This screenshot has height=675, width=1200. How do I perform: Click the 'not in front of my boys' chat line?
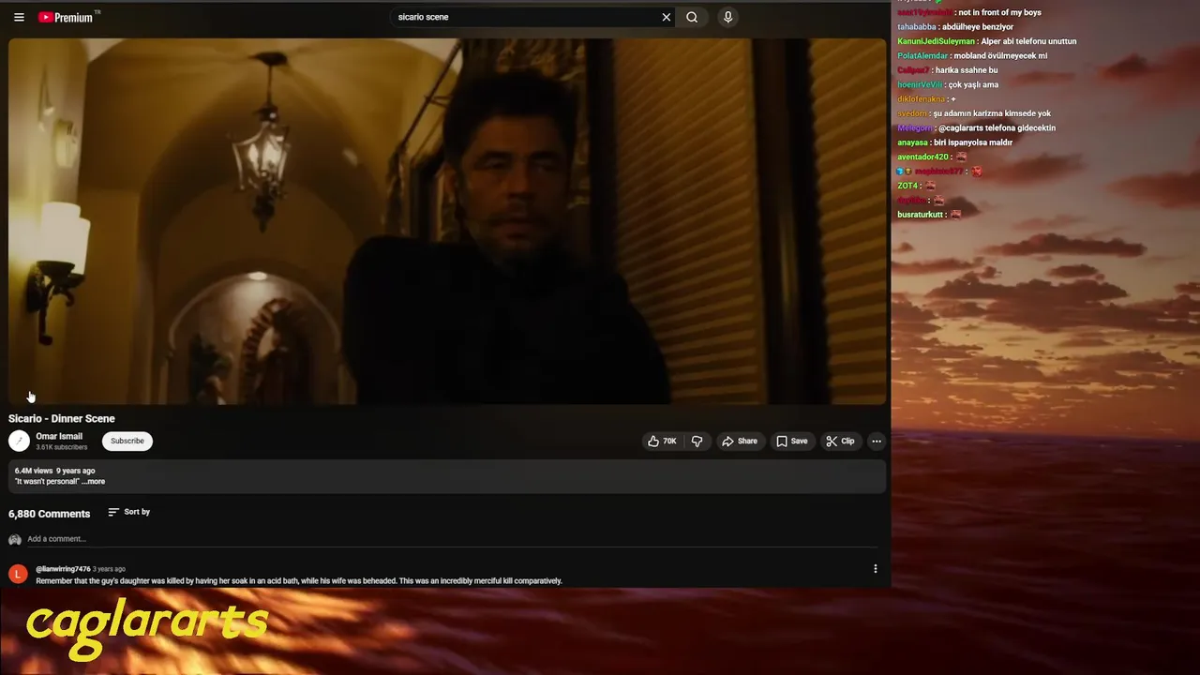pyautogui.click(x=999, y=13)
